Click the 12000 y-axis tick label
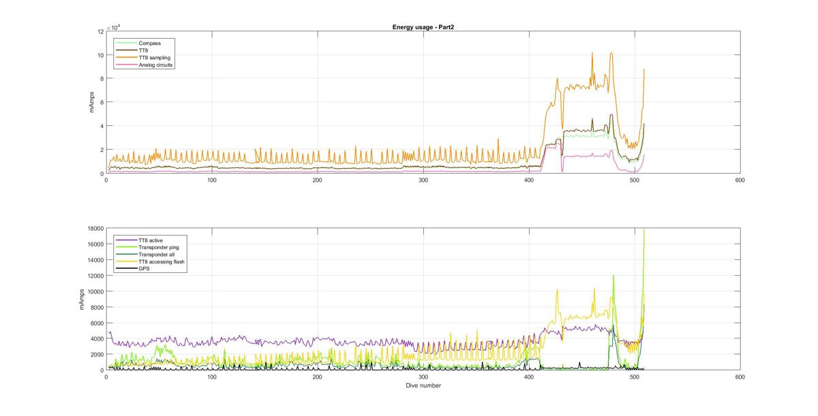The image size is (818, 416). pos(95,276)
